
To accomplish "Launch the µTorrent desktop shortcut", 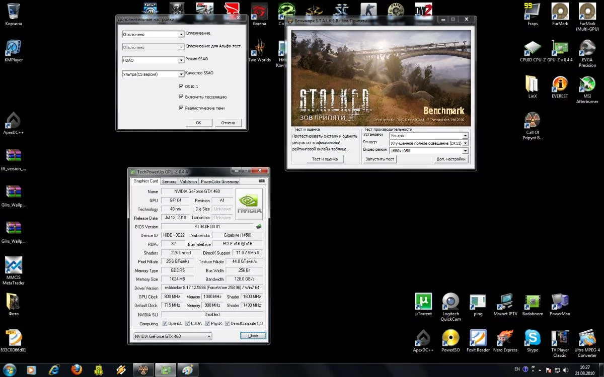I will pos(423,302).
